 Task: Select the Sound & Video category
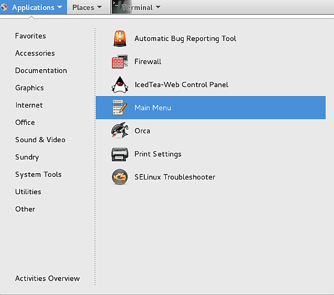click(40, 139)
